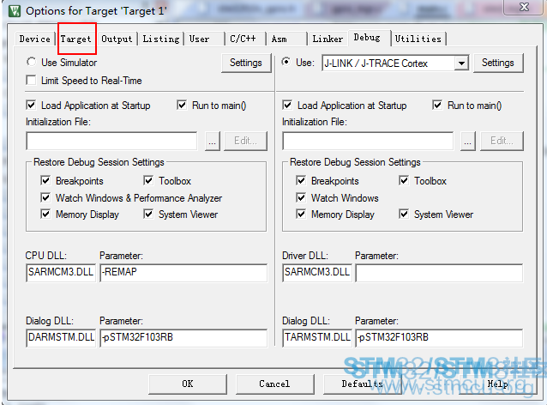Toggle J-LINK Watch Windows checkbox

pos(301,197)
